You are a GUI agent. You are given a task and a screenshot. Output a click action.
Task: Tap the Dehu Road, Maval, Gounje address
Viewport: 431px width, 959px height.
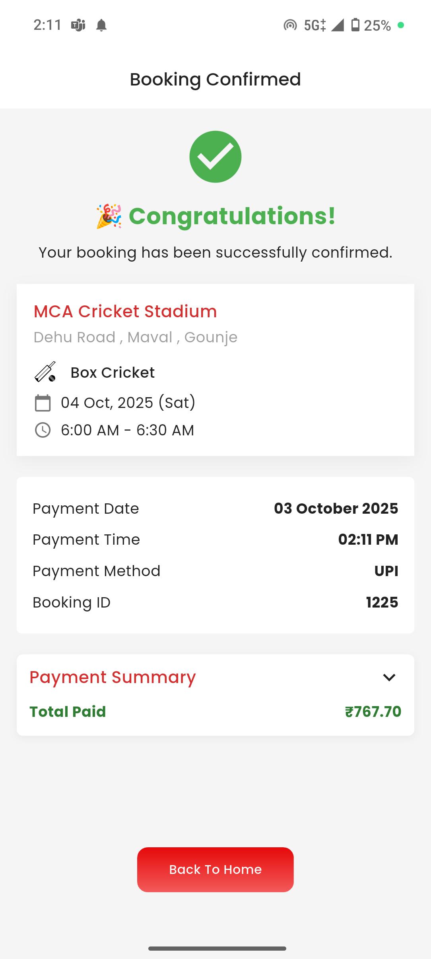(135, 337)
